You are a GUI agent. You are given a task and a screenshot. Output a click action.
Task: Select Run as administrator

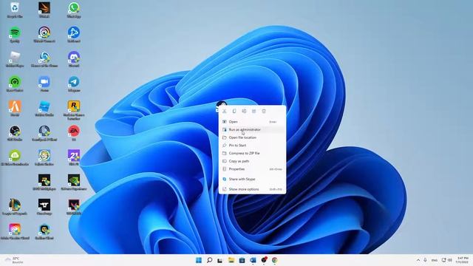pyautogui.click(x=252, y=130)
